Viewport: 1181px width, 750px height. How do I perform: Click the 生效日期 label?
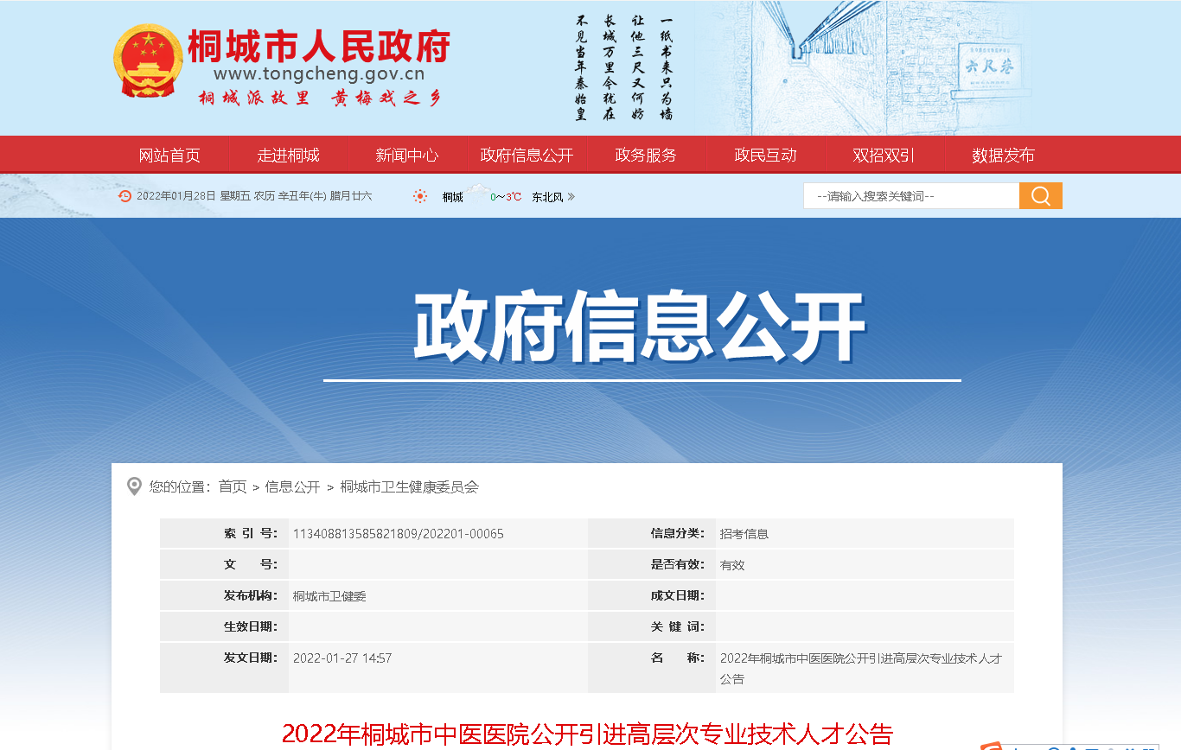click(x=251, y=627)
